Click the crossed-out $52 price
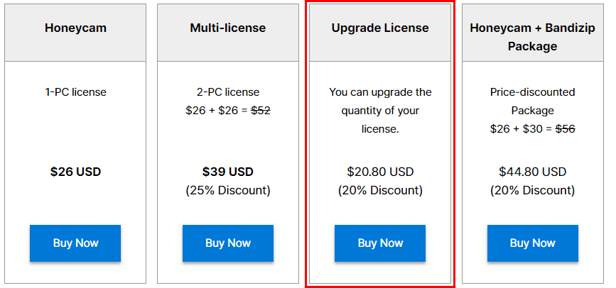Screen dimensions: 616x288 261,111
